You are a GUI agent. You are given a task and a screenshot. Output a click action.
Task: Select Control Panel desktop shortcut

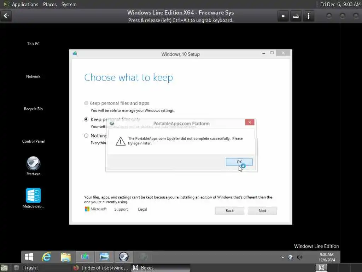[33, 141]
